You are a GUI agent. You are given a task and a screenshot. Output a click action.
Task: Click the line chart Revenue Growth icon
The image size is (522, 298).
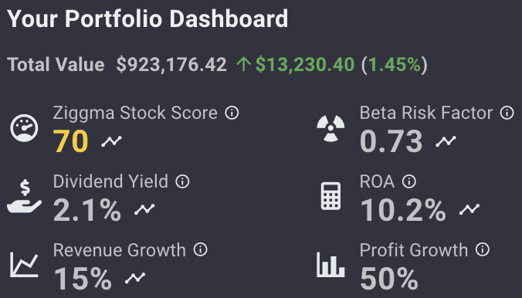[x=24, y=265]
